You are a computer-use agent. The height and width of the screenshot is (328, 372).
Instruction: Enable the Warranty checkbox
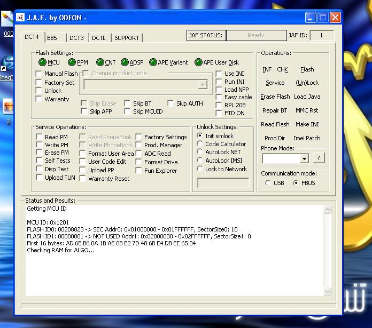click(38, 99)
